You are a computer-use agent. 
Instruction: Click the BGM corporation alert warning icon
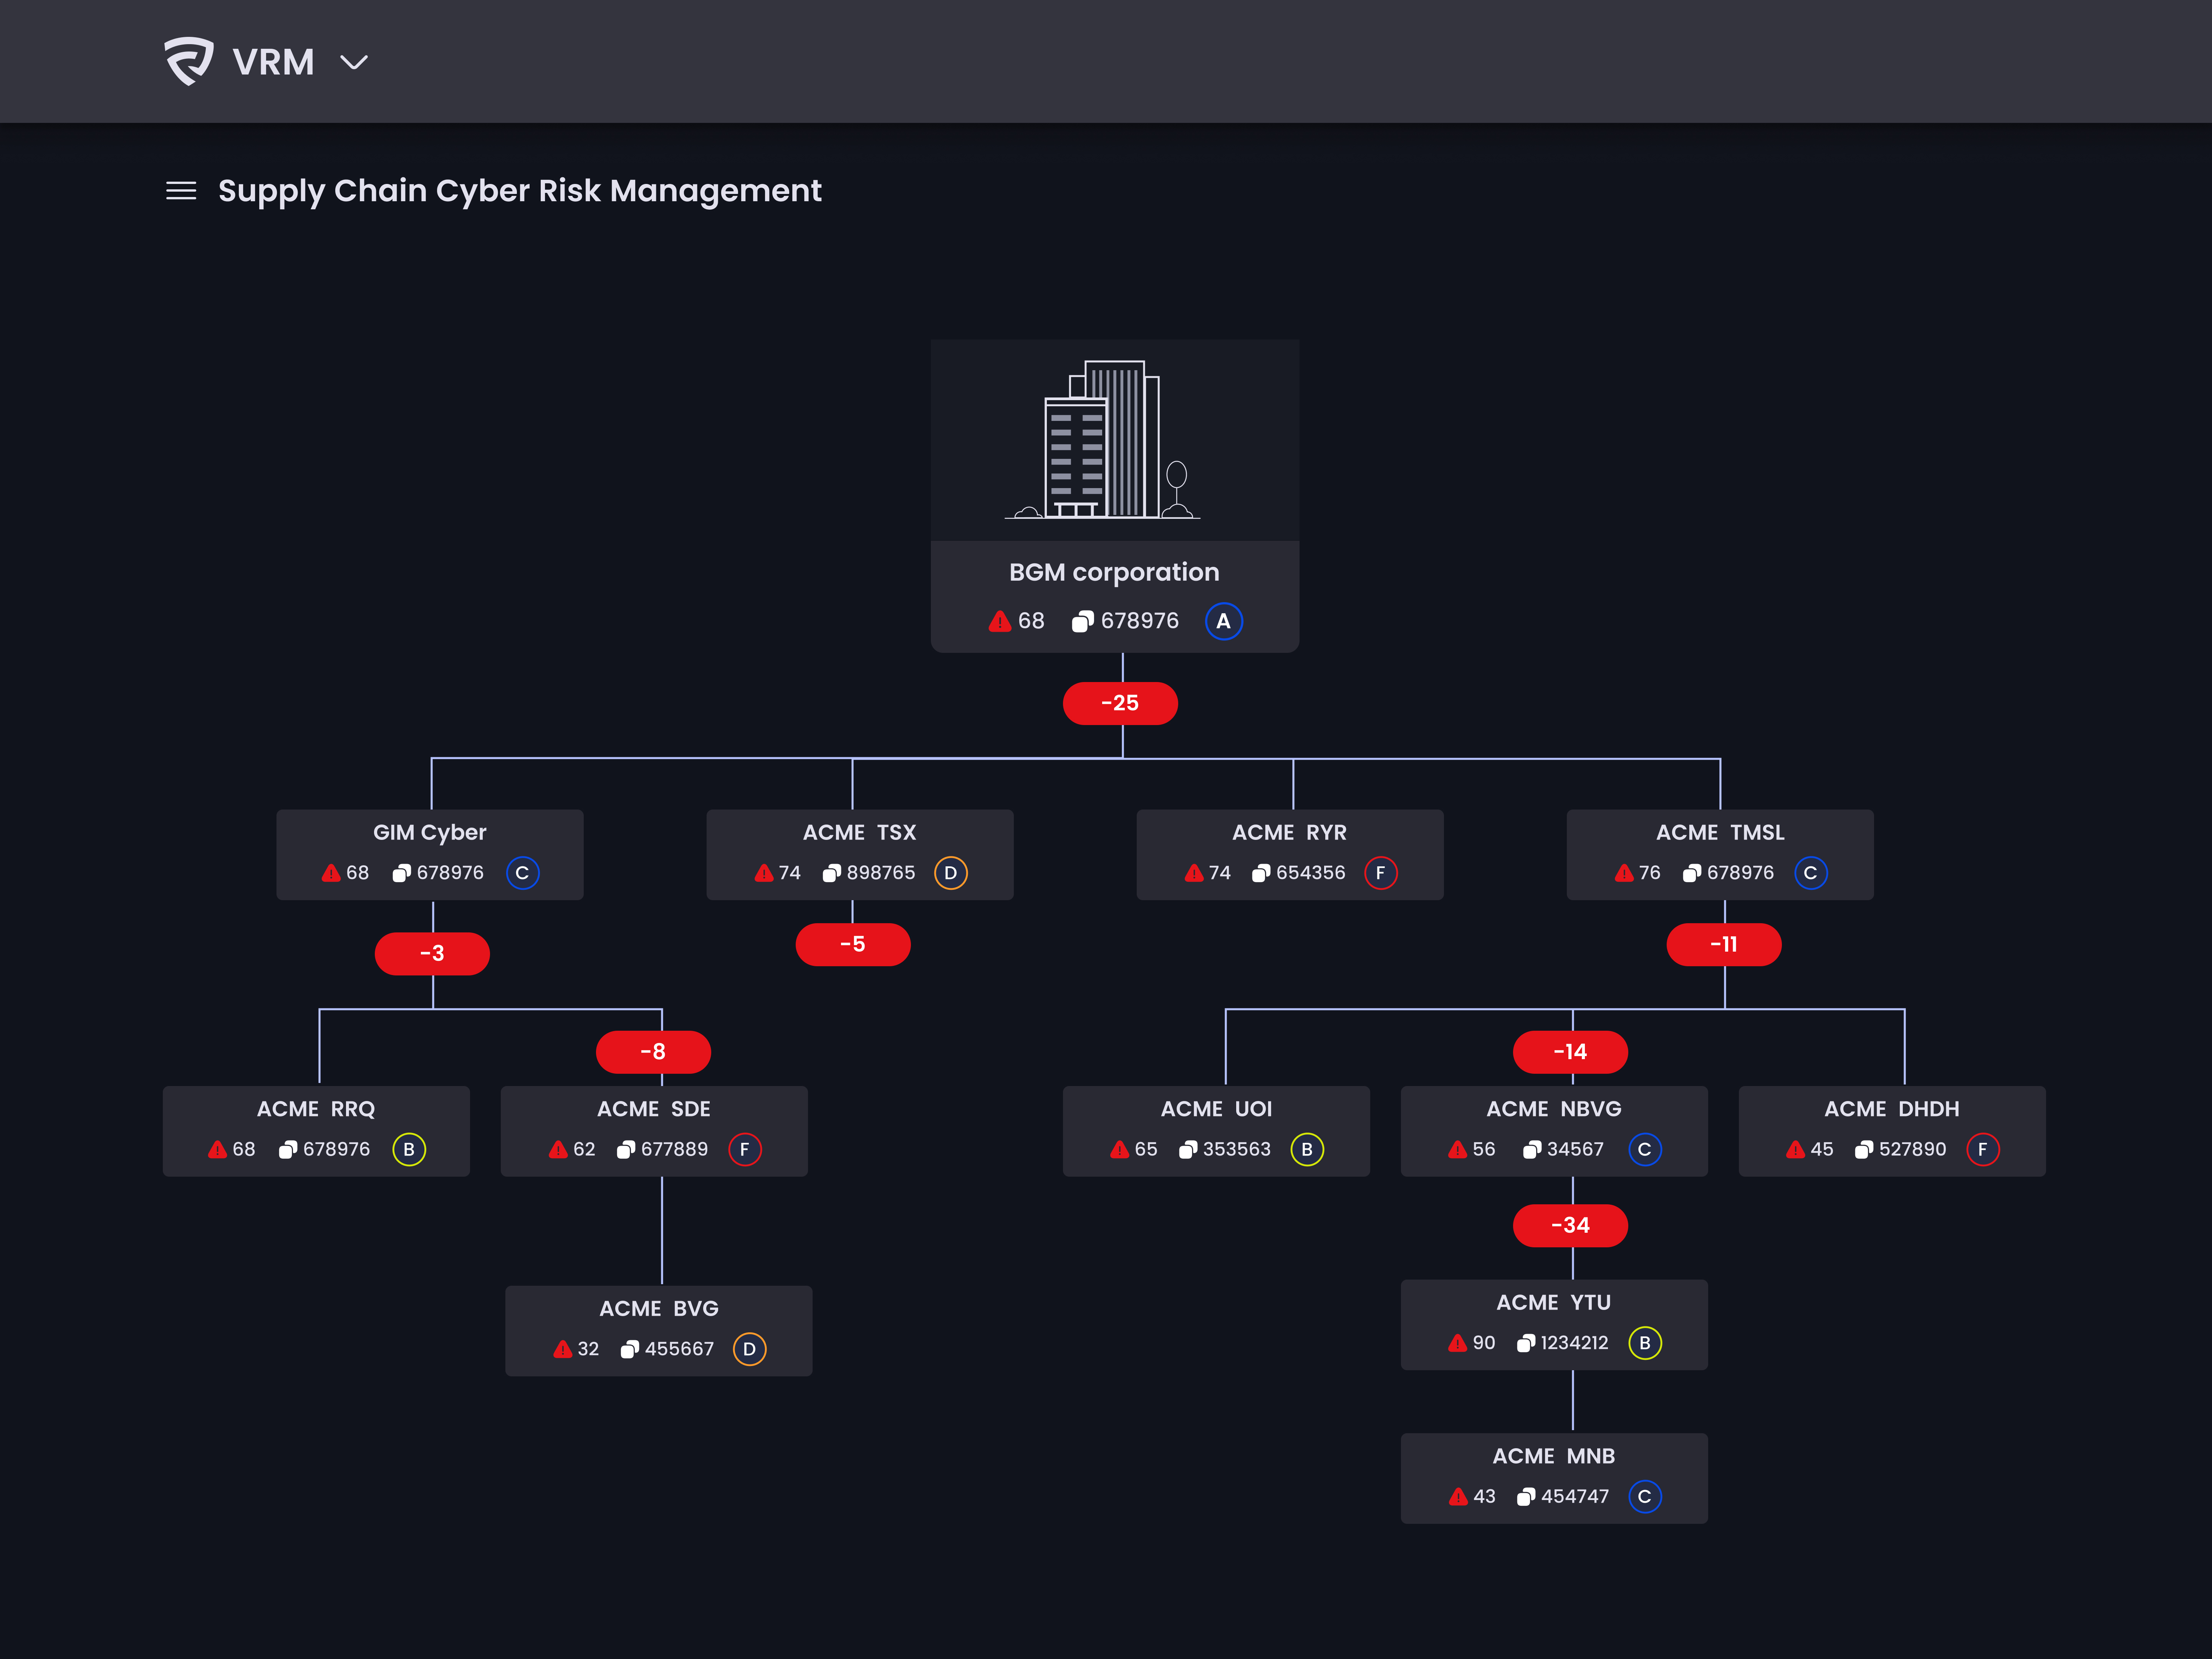click(x=1000, y=622)
